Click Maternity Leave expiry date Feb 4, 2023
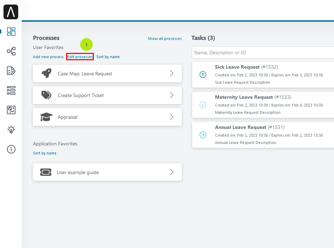This screenshot has height=248, width=334. click(x=307, y=105)
